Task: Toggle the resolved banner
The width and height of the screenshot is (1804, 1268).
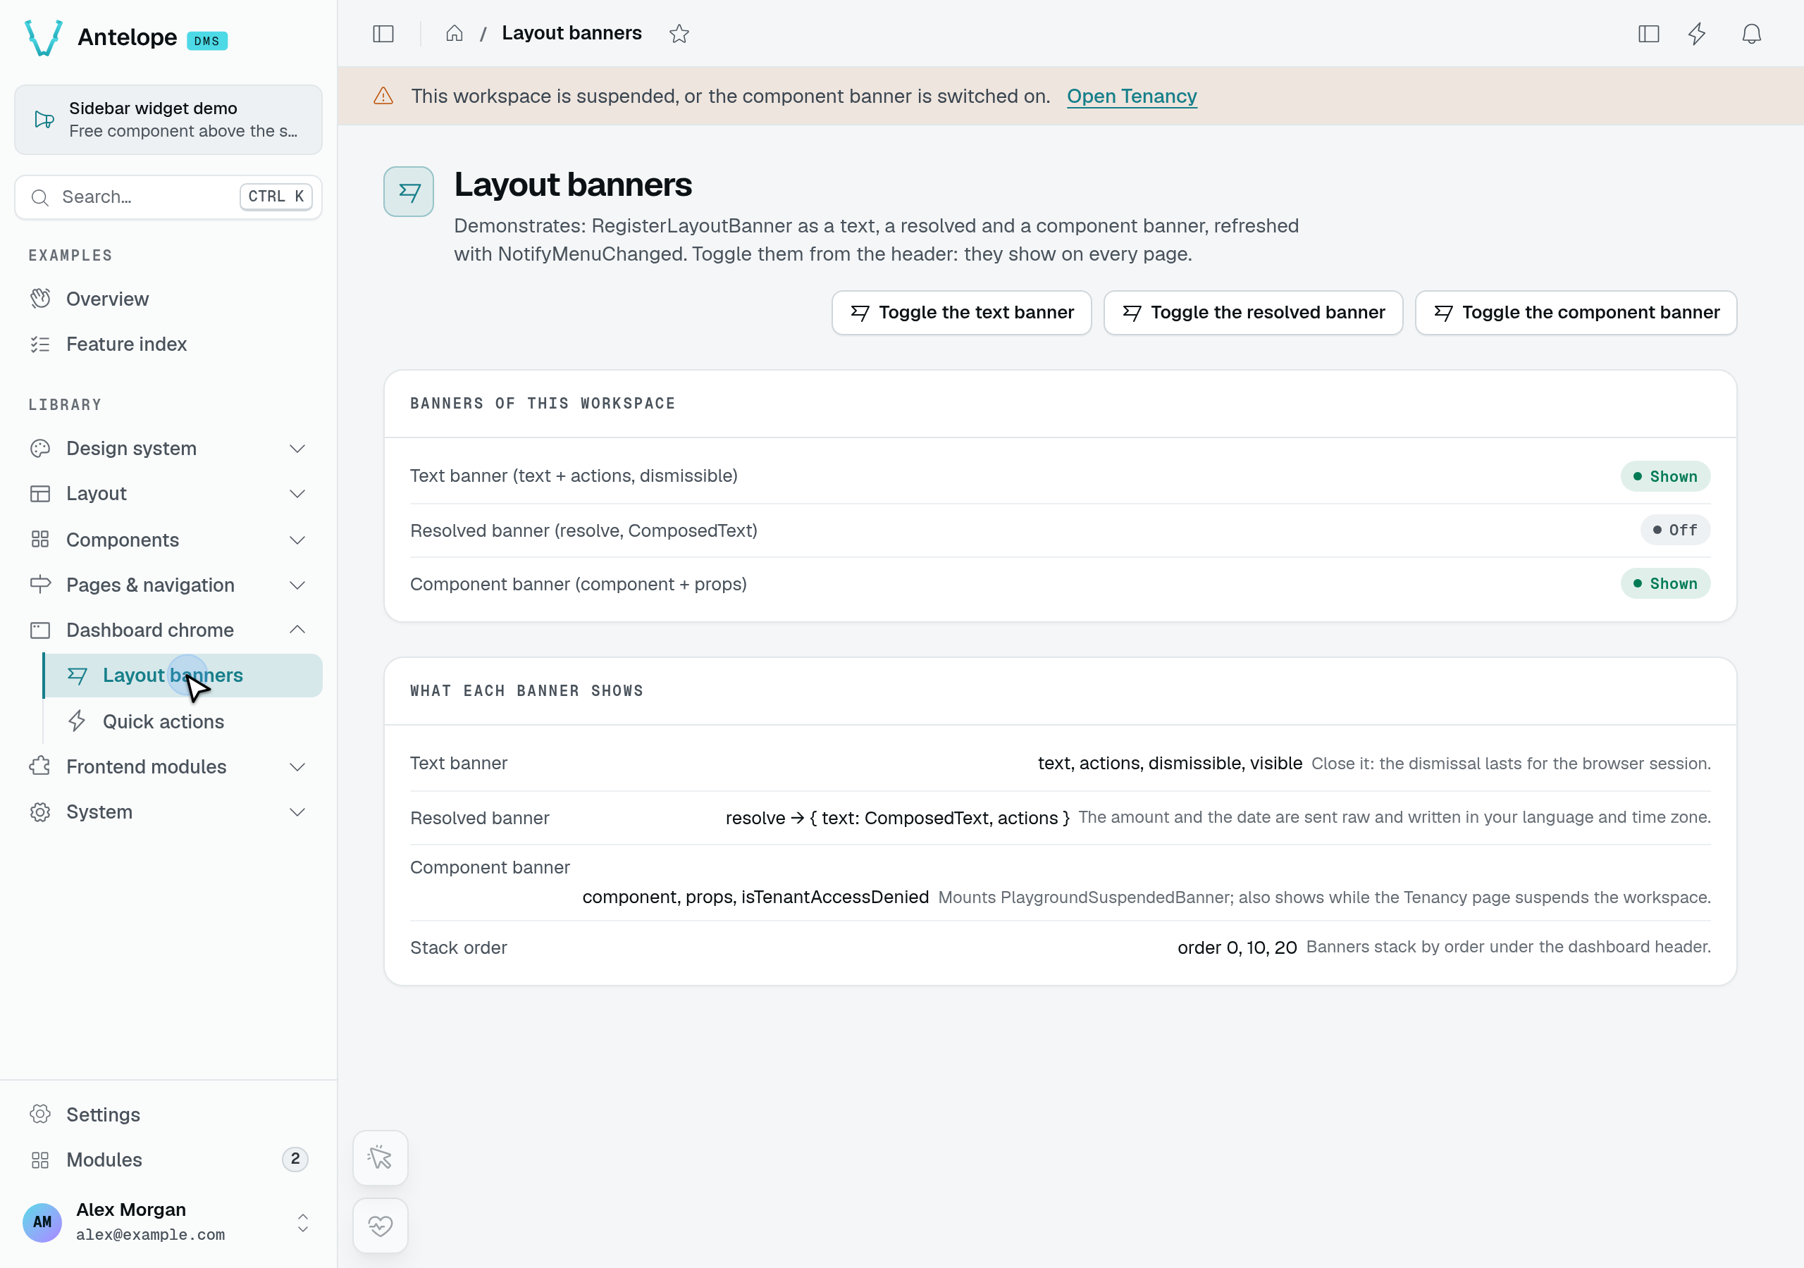Action: (x=1252, y=313)
